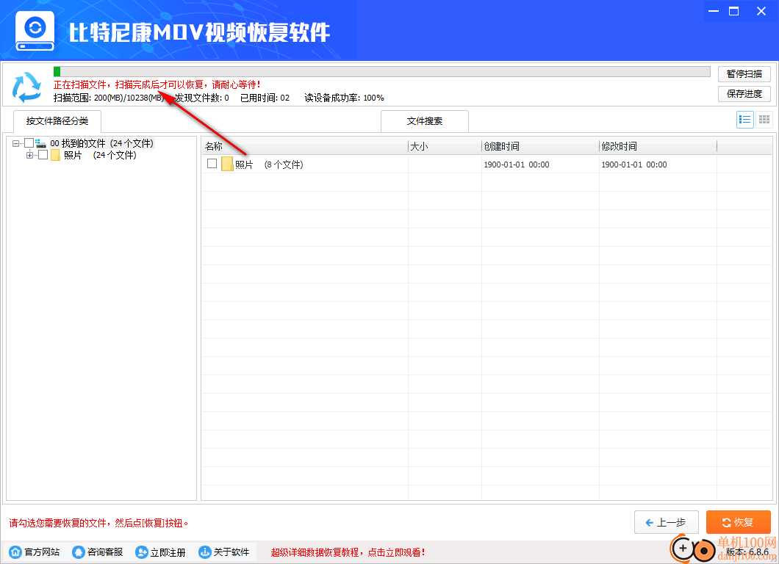
Task: Click 扫描范围 200(MB)/10238(MB) text
Action: (x=109, y=98)
